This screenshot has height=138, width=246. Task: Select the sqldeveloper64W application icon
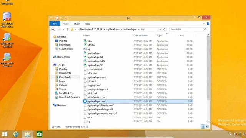(85, 61)
